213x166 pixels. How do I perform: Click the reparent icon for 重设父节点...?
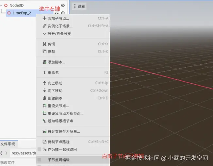tap(44, 106)
